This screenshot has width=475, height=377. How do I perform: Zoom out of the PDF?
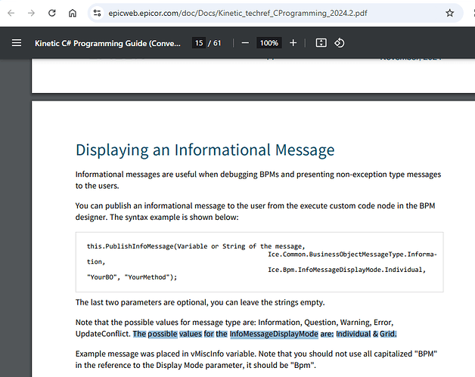pos(245,43)
